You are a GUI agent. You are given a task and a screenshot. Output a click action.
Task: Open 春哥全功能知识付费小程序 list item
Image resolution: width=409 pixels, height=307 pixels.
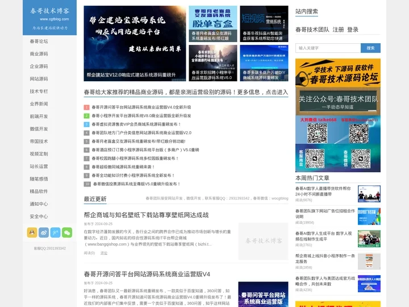pyautogui.click(x=133, y=176)
